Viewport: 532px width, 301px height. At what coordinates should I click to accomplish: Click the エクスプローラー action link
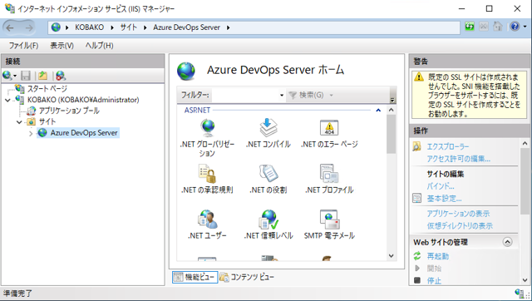pos(447,146)
